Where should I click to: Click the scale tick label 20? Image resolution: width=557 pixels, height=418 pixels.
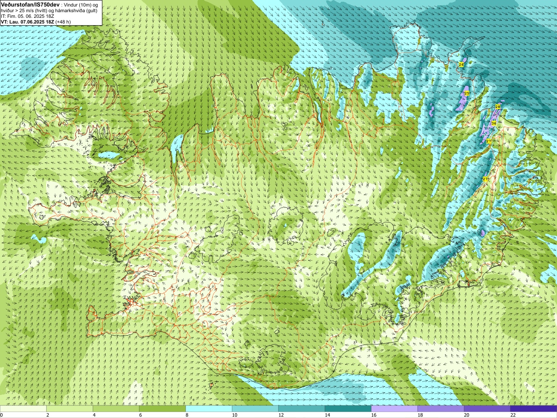point(466,415)
